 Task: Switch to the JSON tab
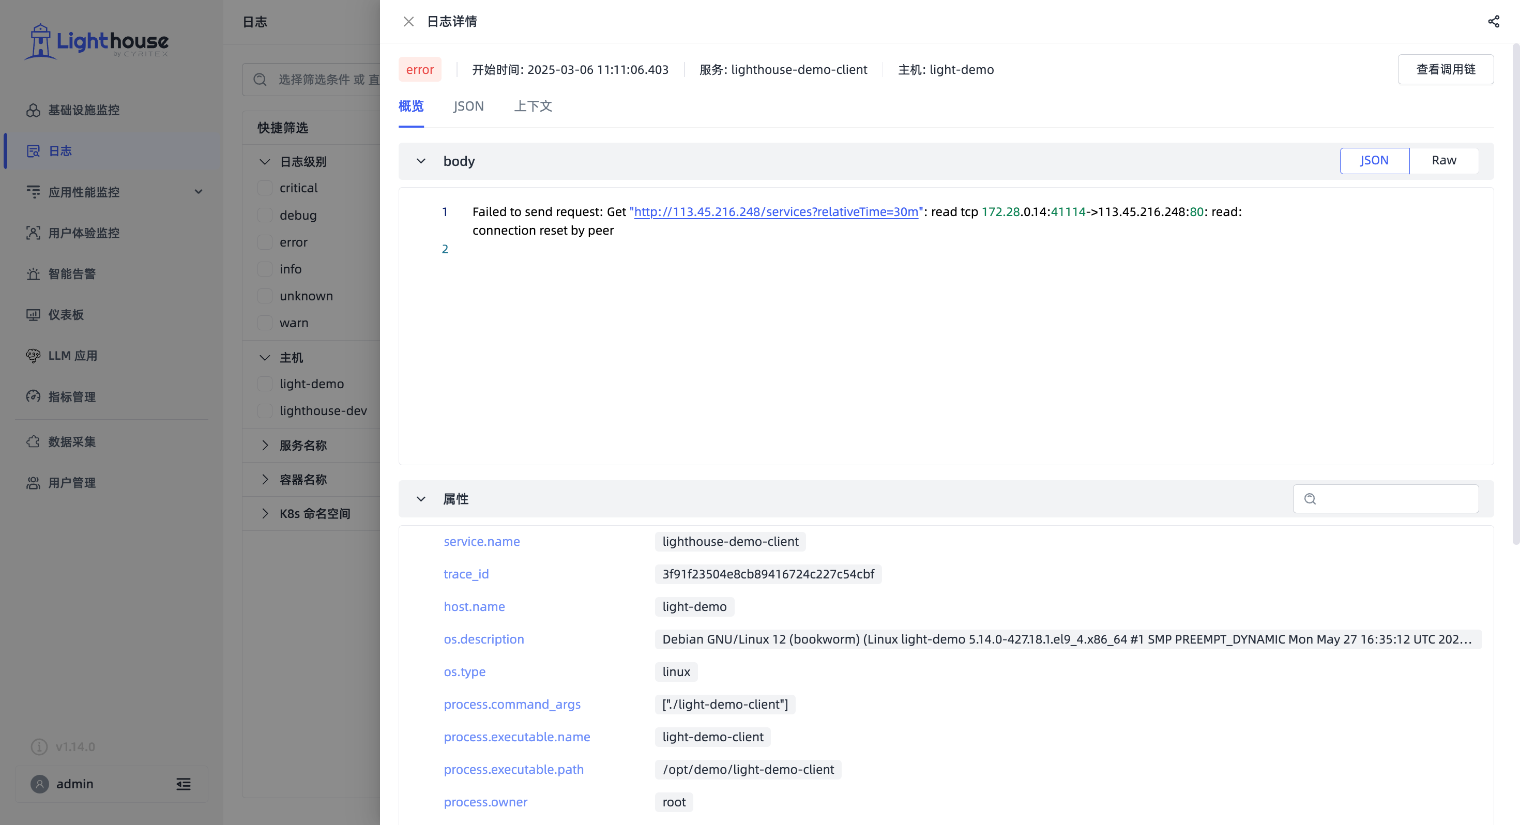[x=468, y=106]
